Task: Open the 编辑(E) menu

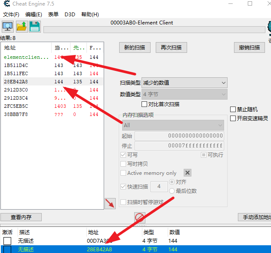Action: tap(34, 15)
